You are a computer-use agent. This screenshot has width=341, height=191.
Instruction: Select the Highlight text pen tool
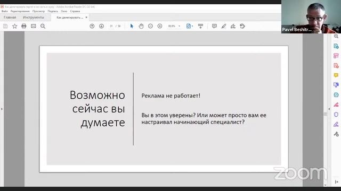coord(224,26)
